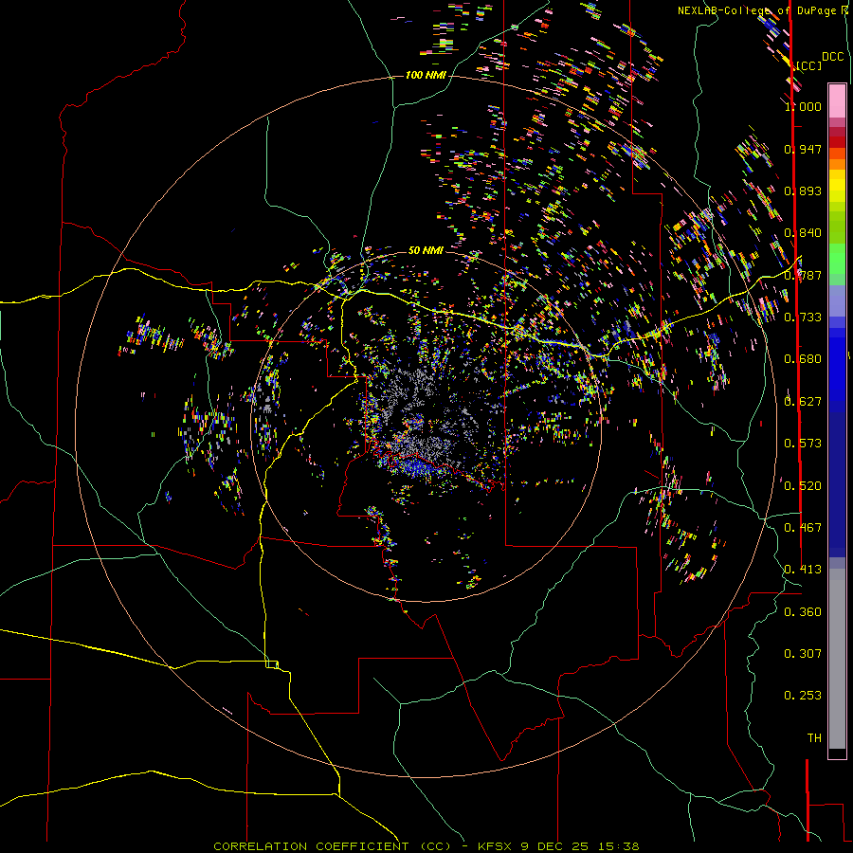Click the 50 NMI range ring label
The width and height of the screenshot is (853, 853).
tap(426, 250)
